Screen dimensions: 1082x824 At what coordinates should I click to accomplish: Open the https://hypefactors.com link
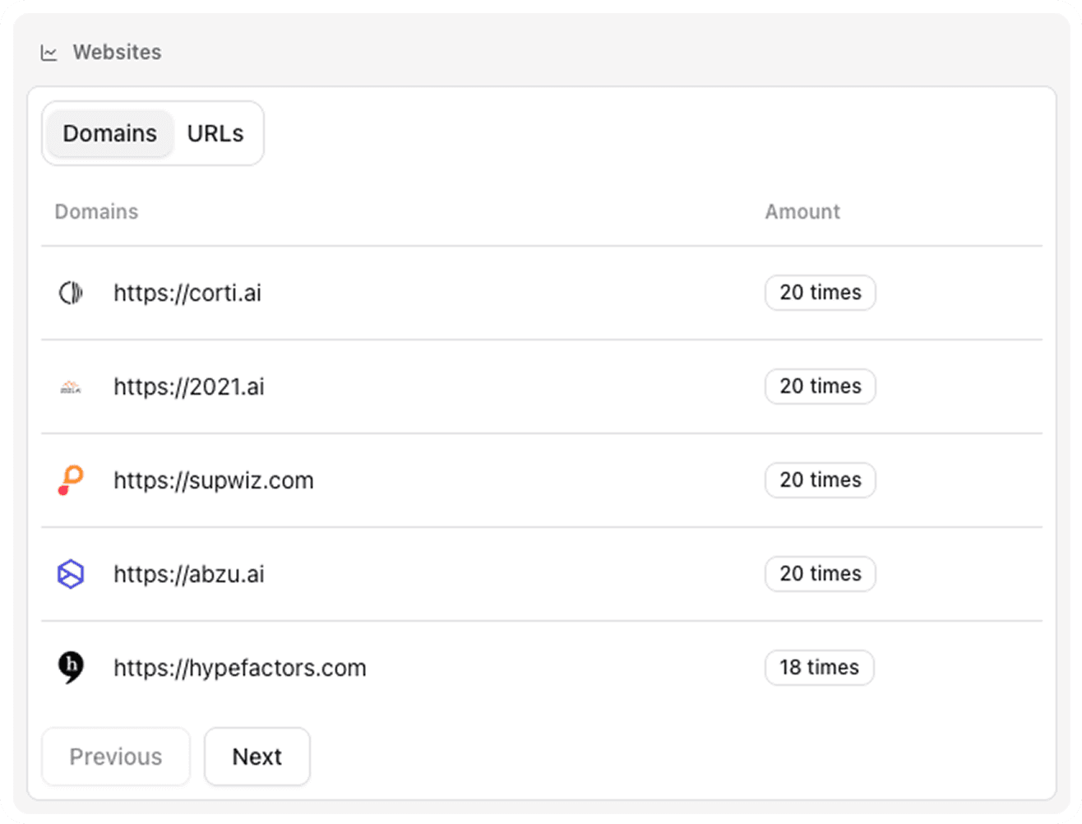click(x=240, y=668)
